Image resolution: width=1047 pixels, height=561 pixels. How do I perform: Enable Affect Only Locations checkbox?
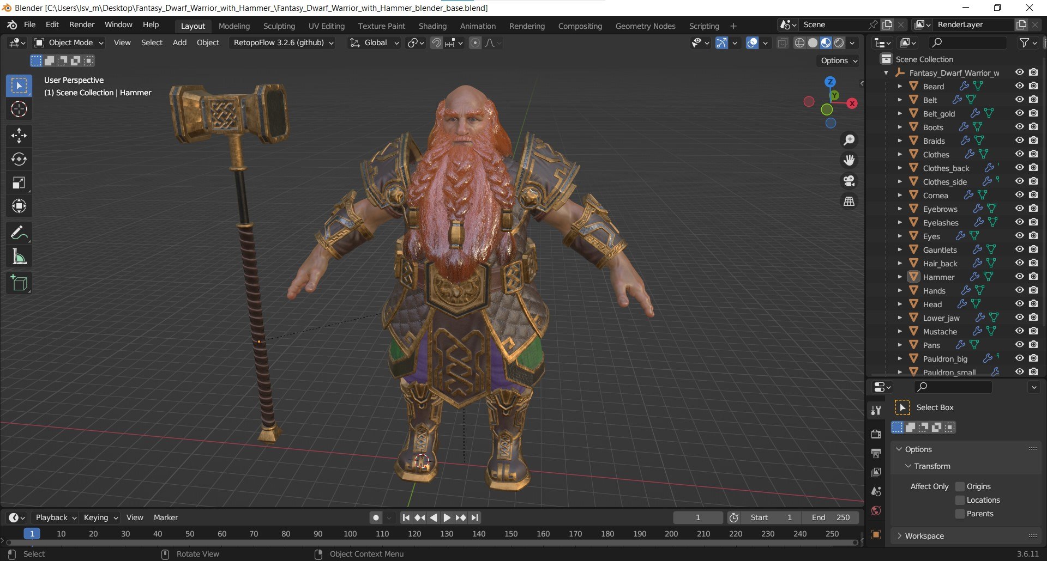pos(960,500)
